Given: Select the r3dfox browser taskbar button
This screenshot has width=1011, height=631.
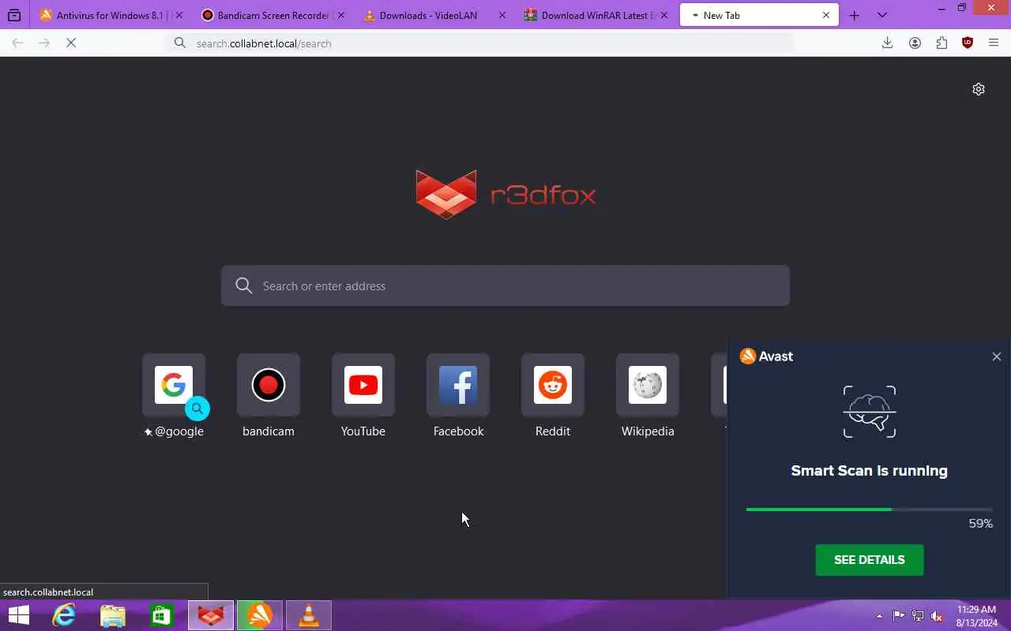Looking at the screenshot, I should (x=211, y=615).
